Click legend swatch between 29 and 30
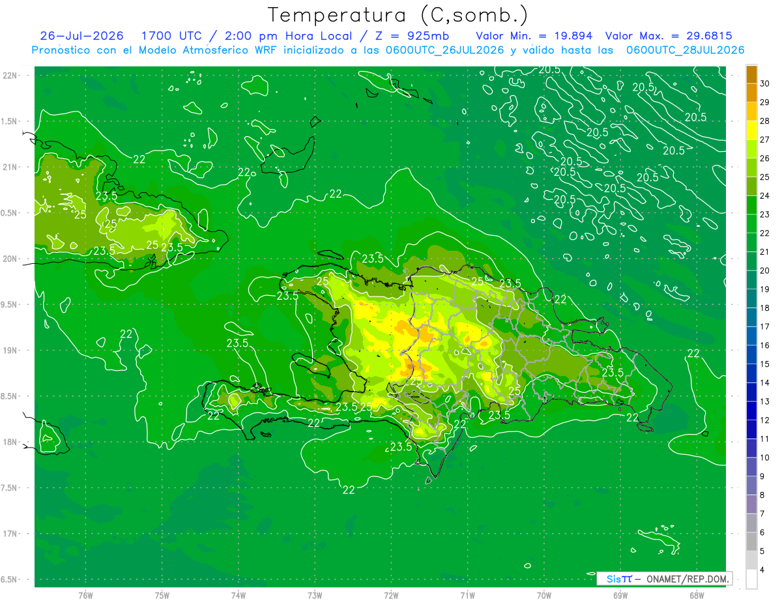The width and height of the screenshot is (782, 604). click(x=751, y=93)
